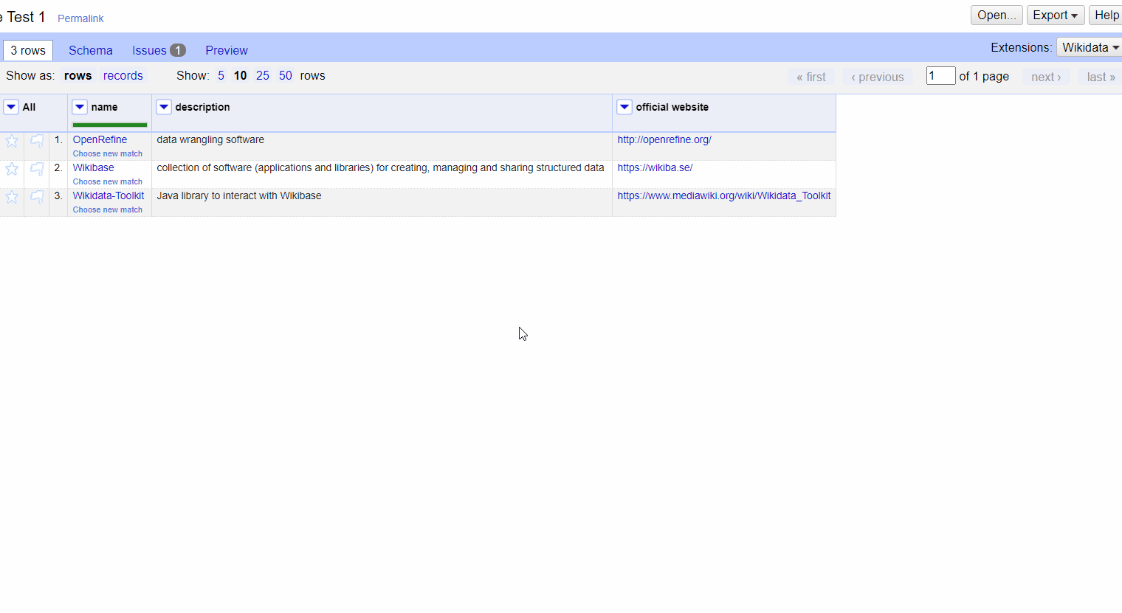This screenshot has height=613, width=1122.
Task: Show data as rows
Action: (78, 76)
